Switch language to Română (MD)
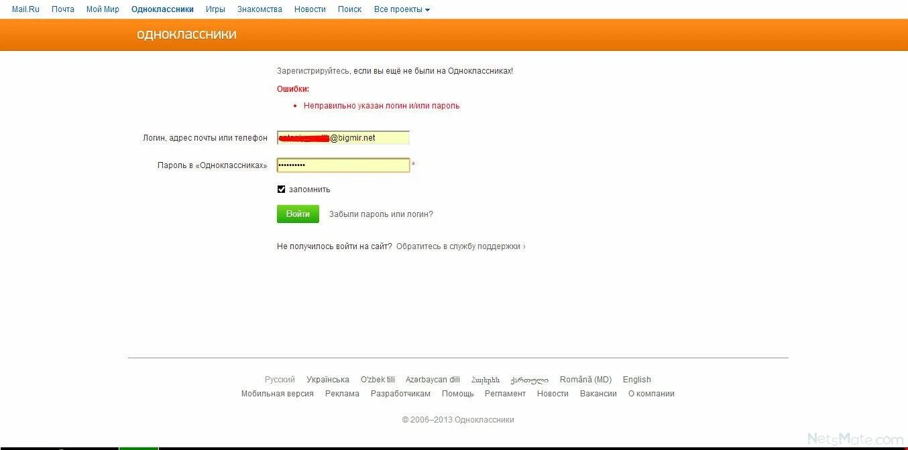908x450 pixels. tap(585, 380)
